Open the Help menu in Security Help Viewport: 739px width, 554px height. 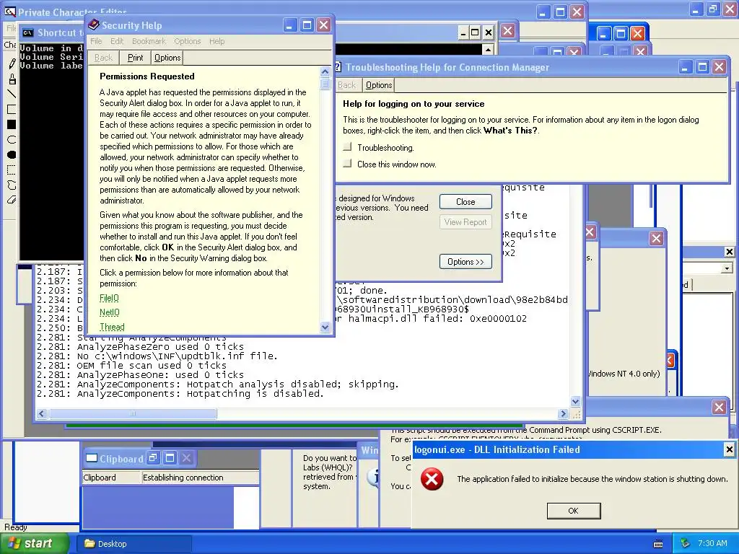217,41
